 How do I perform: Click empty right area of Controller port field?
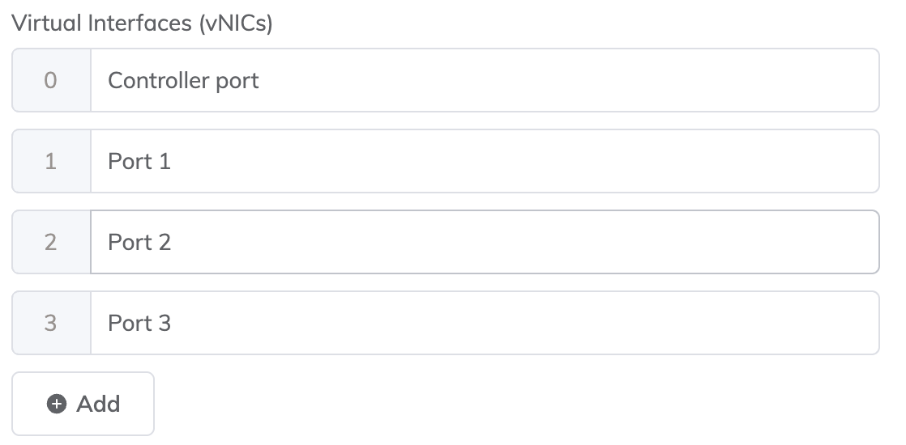689,80
